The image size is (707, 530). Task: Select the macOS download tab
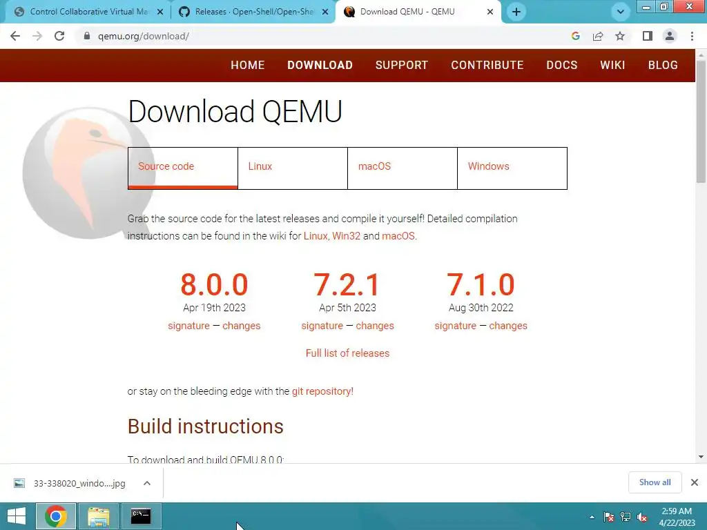[403, 168]
